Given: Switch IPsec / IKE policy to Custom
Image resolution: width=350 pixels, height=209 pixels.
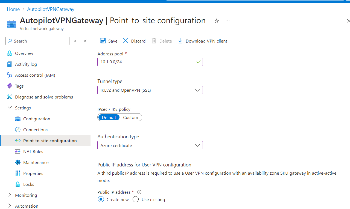Looking at the screenshot, I should tap(130, 117).
